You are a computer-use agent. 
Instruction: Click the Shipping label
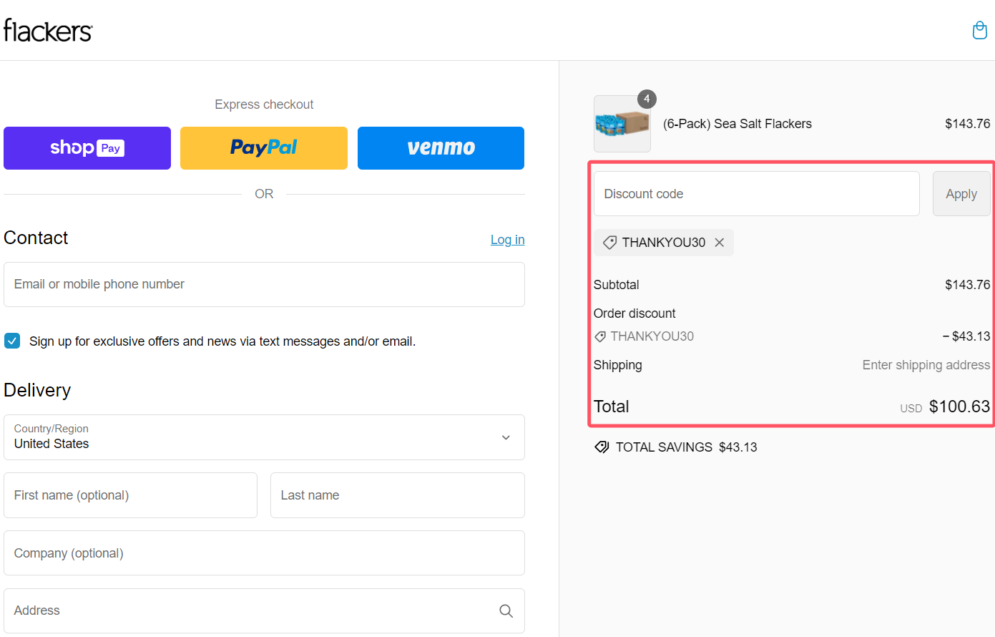point(618,365)
